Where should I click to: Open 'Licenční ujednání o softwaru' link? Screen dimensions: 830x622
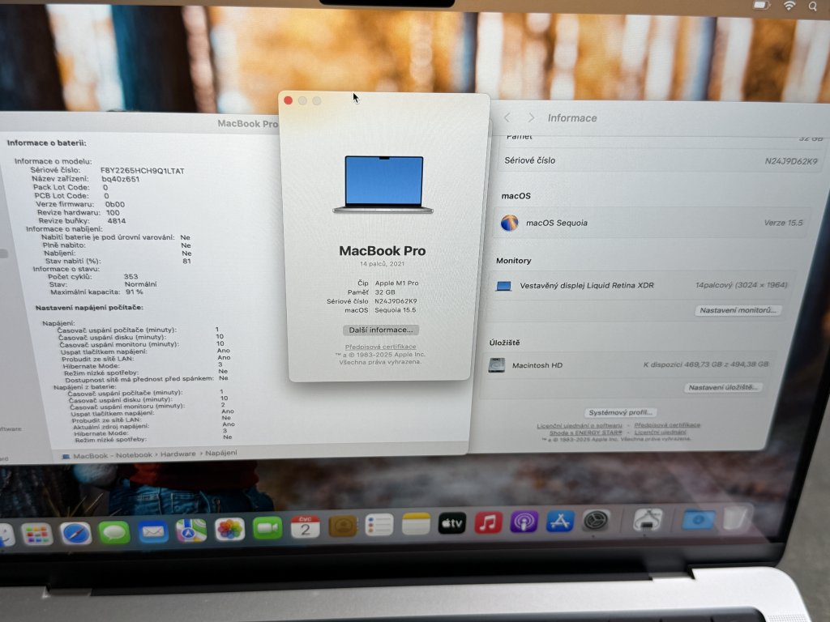pos(579,425)
